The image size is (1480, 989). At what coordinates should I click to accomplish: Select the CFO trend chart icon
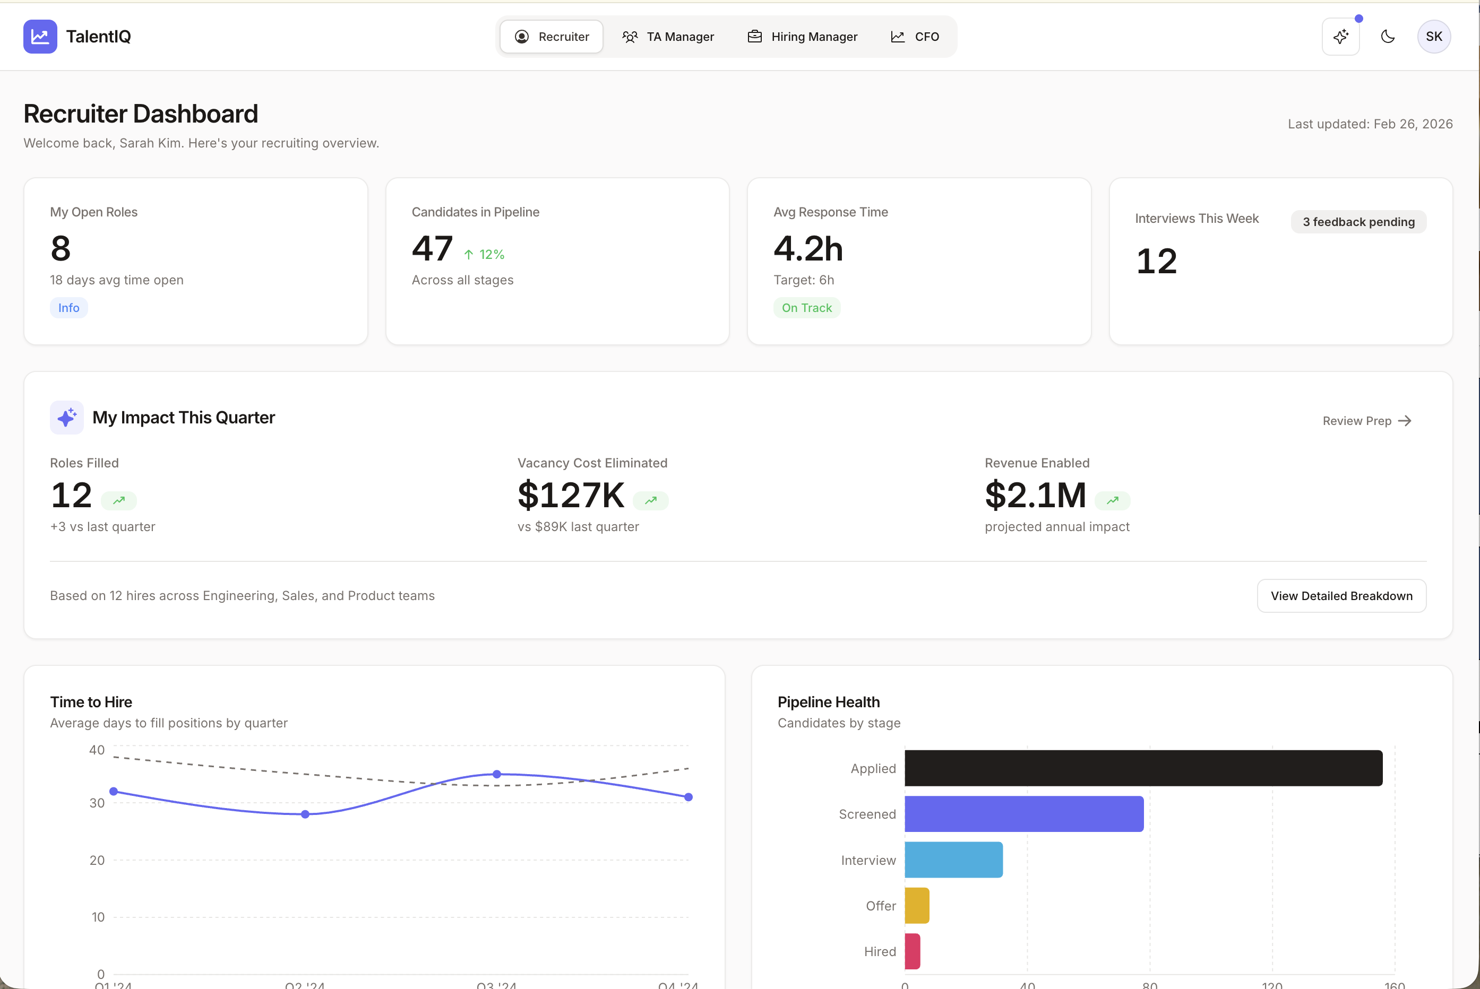click(x=898, y=36)
